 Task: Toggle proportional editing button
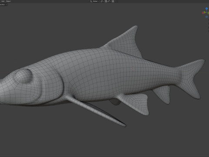pyautogui.click(x=113, y=1)
